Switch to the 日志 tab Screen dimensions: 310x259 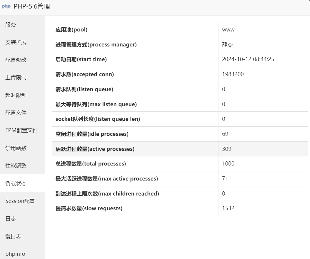(x=22, y=218)
